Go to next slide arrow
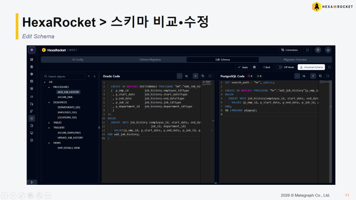356x200 pixels. tap(13, 196)
